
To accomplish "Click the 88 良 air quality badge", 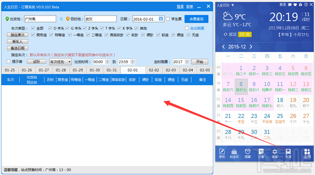I will [x=245, y=34].
